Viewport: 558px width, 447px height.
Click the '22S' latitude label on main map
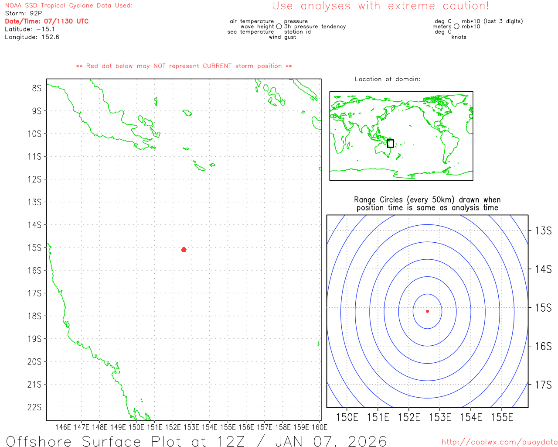(34, 407)
